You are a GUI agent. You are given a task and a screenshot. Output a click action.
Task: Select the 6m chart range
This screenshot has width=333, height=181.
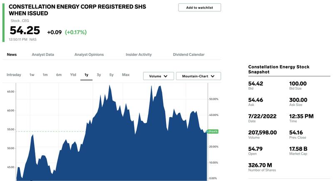[59, 75]
